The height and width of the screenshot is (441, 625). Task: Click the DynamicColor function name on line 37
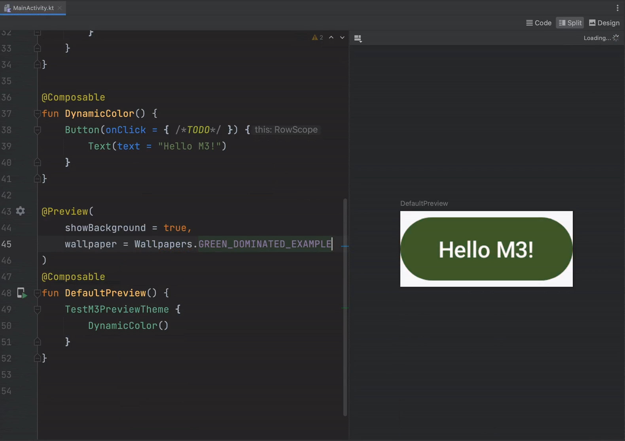100,114
